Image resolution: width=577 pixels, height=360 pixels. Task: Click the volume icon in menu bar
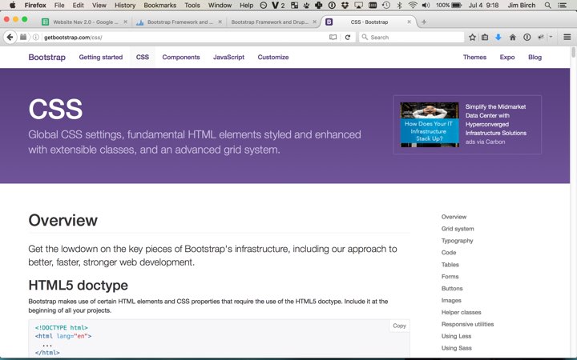click(426, 5)
